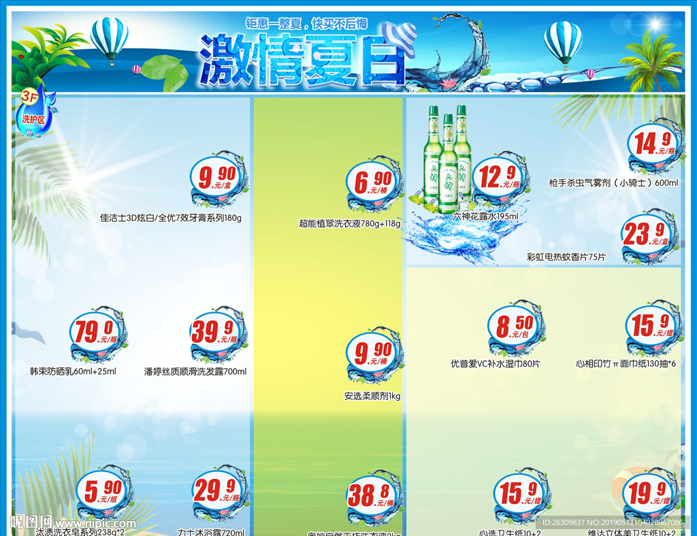
Task: Click the 29.9元/瓶 price badge
Action: point(220,492)
